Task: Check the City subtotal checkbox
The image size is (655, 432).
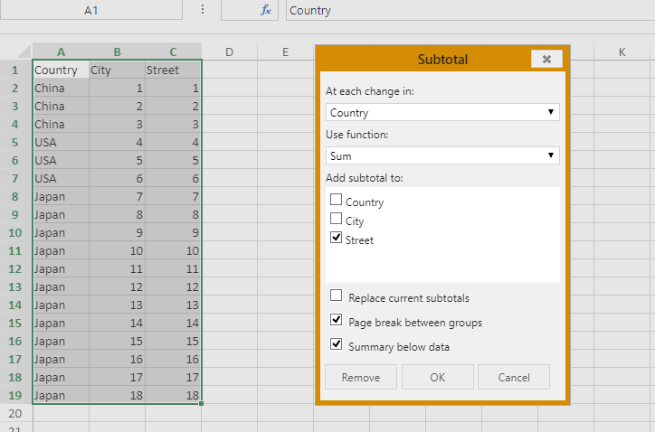Action: 336,219
